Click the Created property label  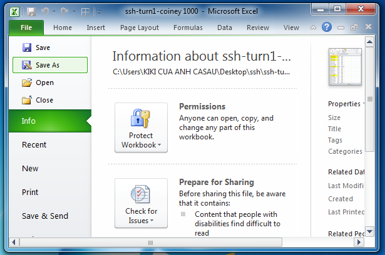click(x=341, y=199)
